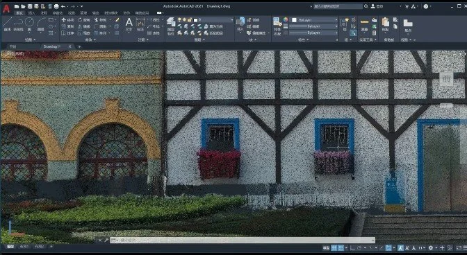
Task: Click the Mirror tool in Modify panel
Action: (84, 26)
